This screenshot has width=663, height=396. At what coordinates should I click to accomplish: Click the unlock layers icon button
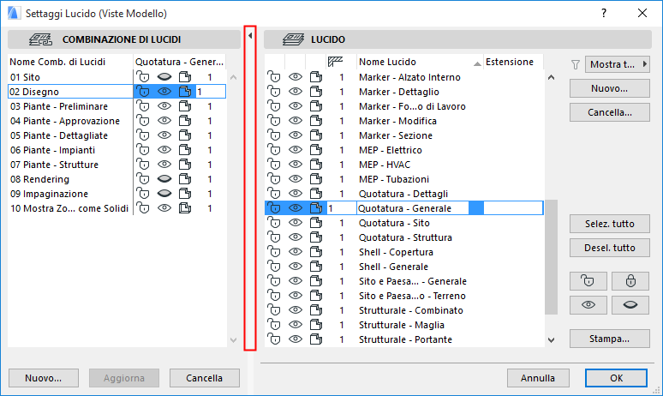588,280
